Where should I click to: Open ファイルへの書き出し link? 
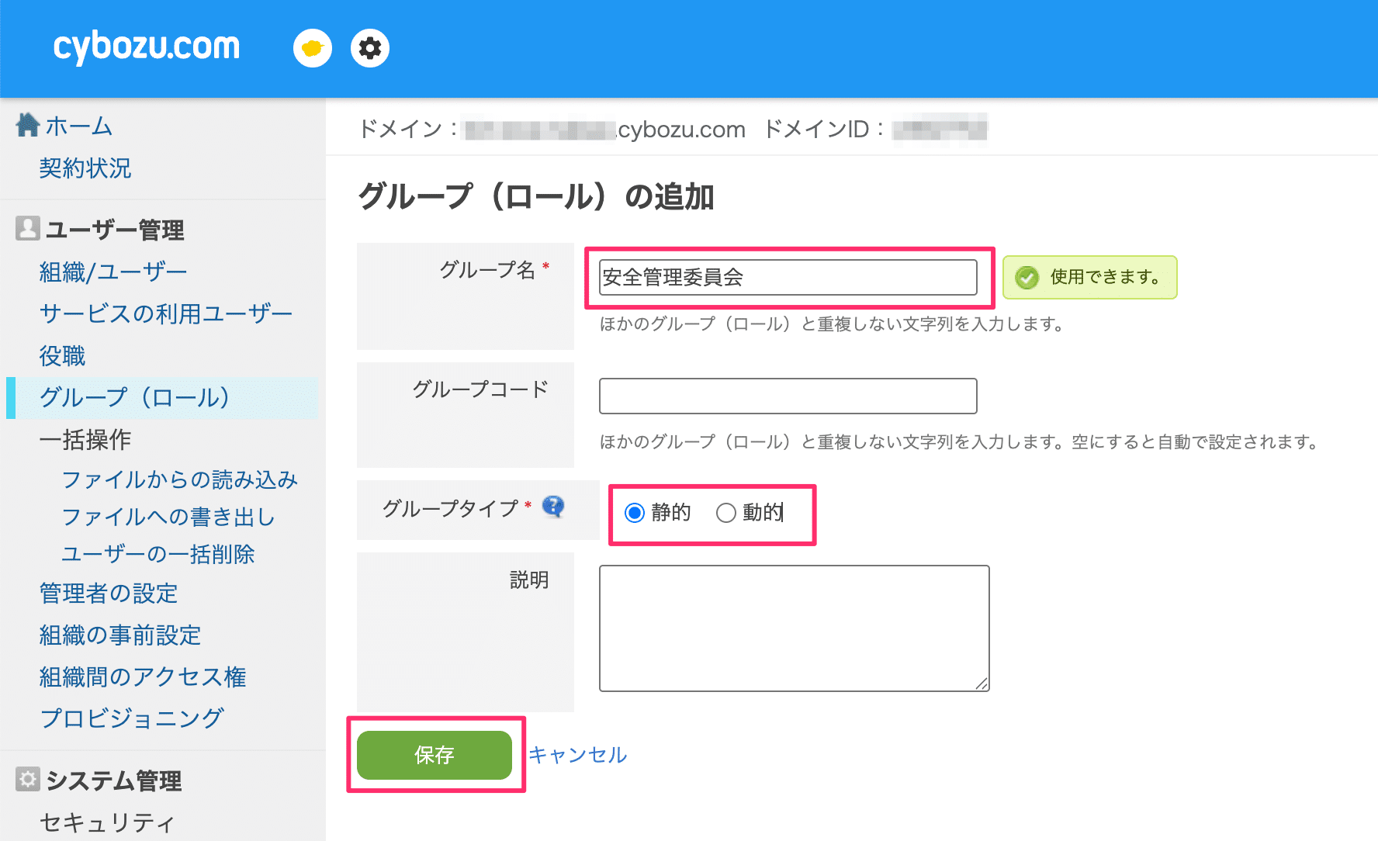click(x=168, y=517)
